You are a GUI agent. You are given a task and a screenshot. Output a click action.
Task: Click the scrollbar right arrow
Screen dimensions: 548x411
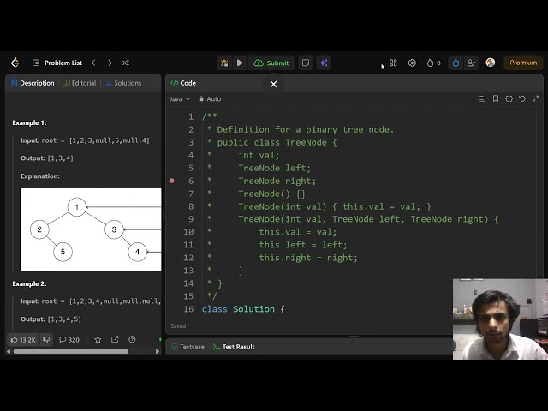tap(158, 352)
